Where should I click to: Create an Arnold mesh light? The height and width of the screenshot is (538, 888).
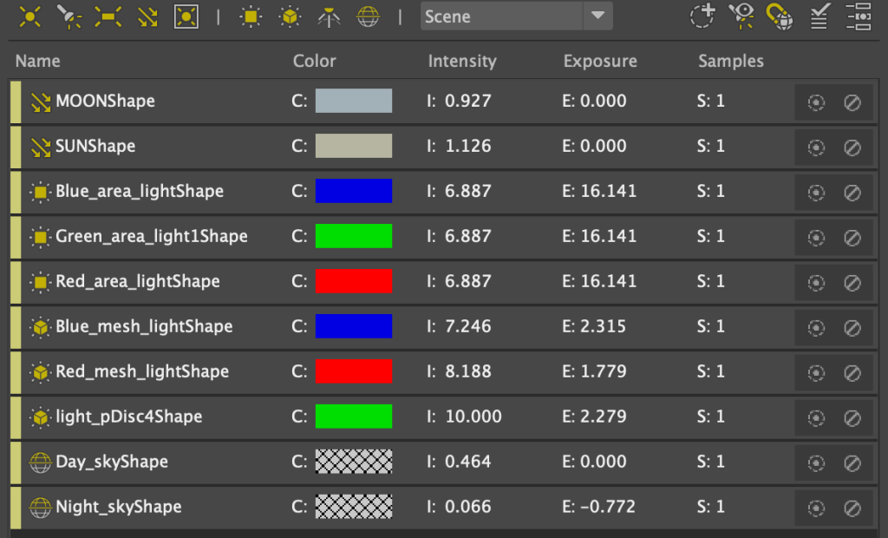pyautogui.click(x=290, y=16)
